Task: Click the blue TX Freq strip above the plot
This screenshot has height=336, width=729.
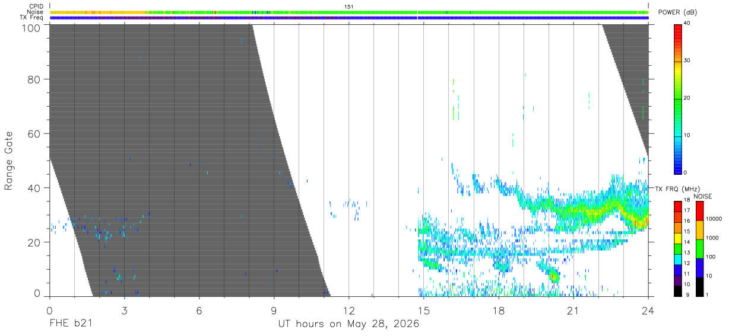Action: point(349,18)
